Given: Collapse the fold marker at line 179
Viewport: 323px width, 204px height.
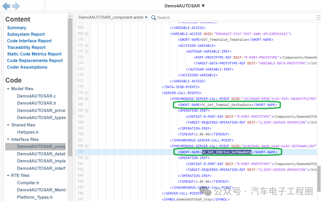Looking at the screenshot, I should tap(87, 93).
